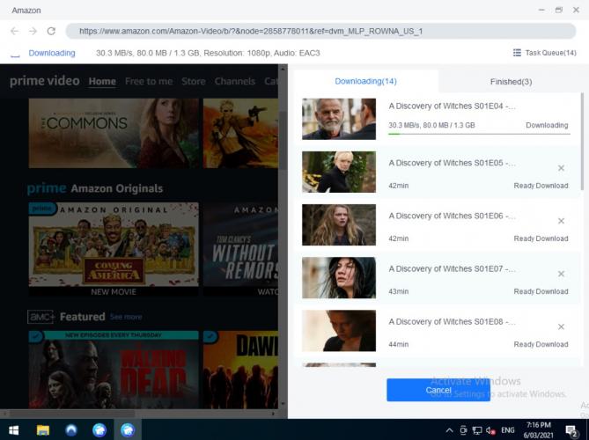Show hidden system tray icons
Viewport: 589px width, 440px height.
coord(449,430)
